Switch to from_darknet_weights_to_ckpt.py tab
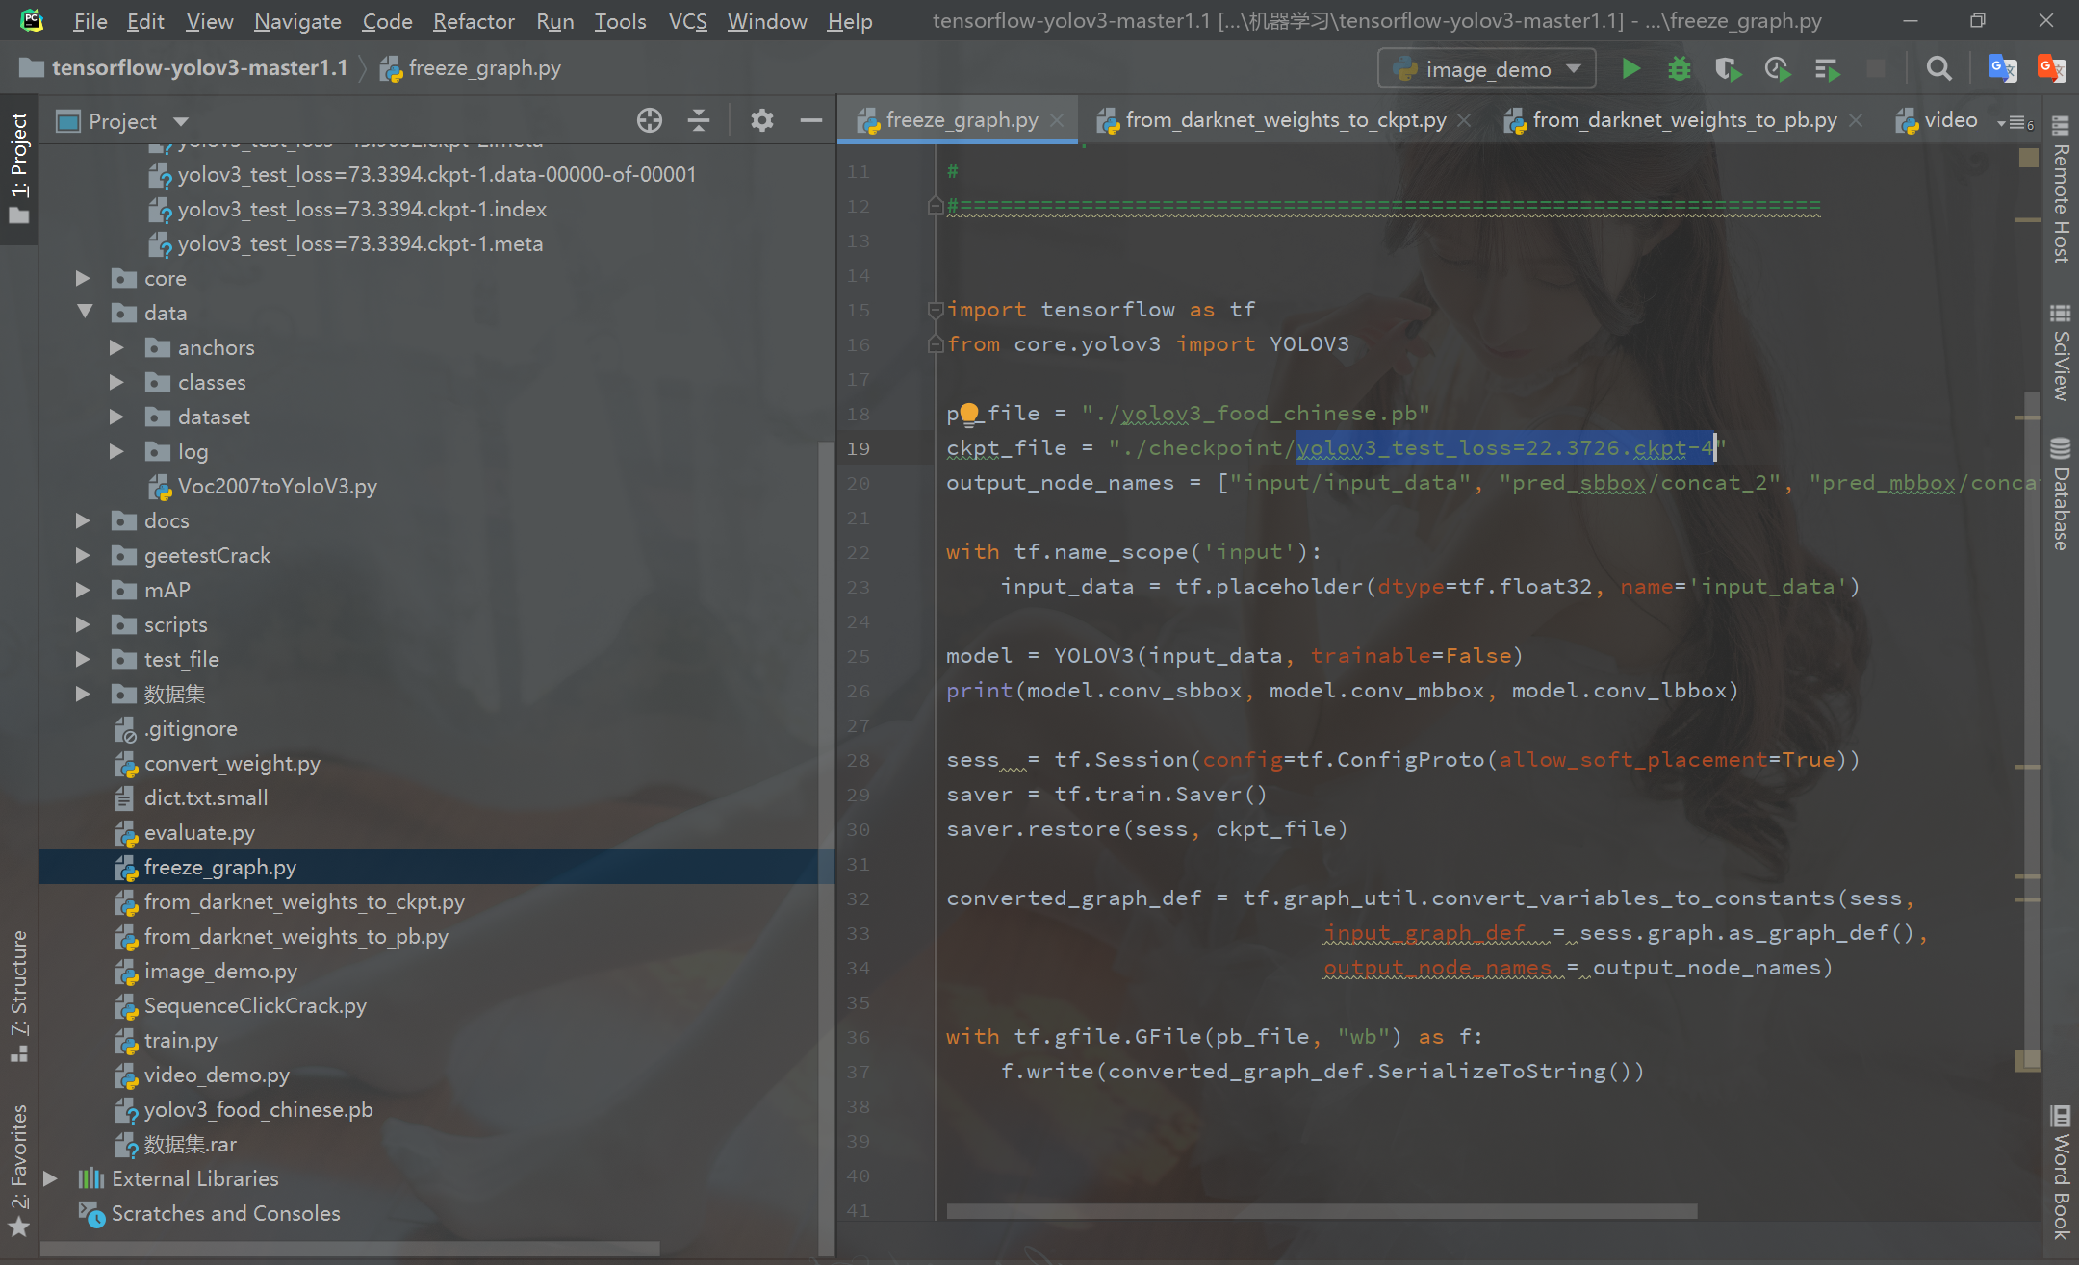 point(1285,120)
